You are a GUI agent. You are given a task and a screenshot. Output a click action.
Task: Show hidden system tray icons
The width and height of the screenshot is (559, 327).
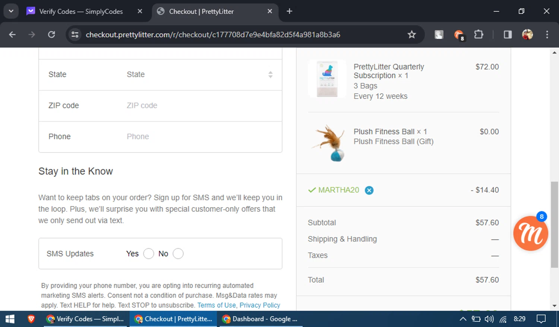[463, 319]
